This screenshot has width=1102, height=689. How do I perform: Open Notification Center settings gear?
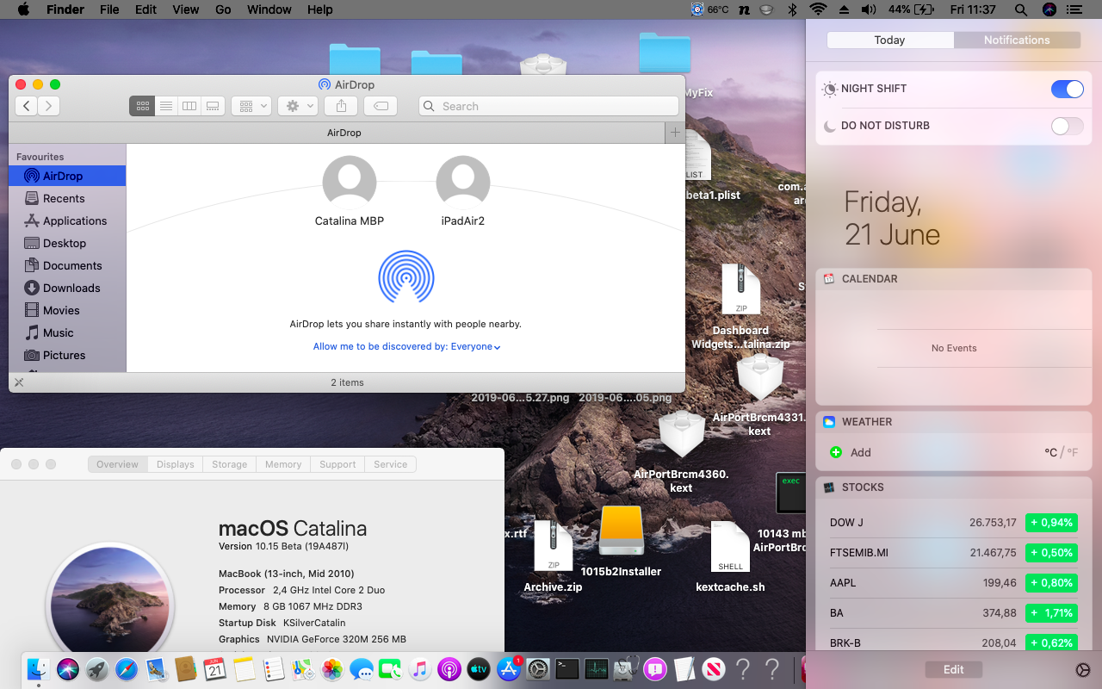(1083, 670)
